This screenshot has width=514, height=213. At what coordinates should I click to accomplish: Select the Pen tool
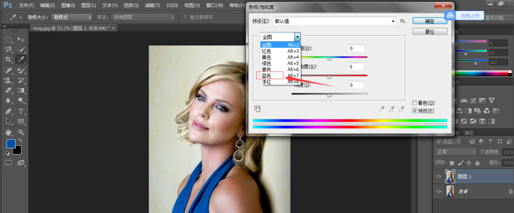8,111
